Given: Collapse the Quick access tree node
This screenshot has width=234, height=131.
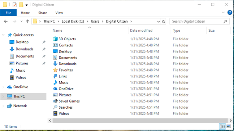Looking at the screenshot, I should [x=3, y=35].
